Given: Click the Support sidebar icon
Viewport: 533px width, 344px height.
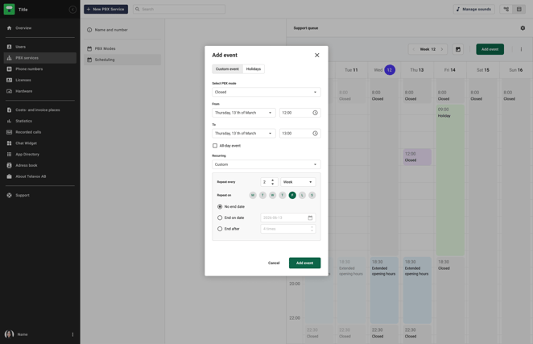Looking at the screenshot, I should (x=9, y=195).
